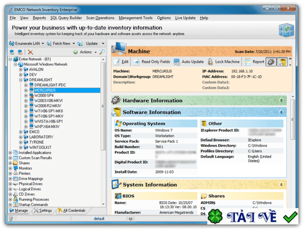303x229 pixels.
Task: Click the Physical Drives icon
Action: 15,184
